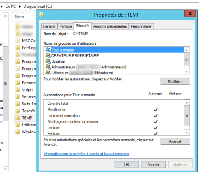This screenshot has height=172, width=199.
Task: Click the folder icon in Propriétés title bar
Action: (x=42, y=15)
